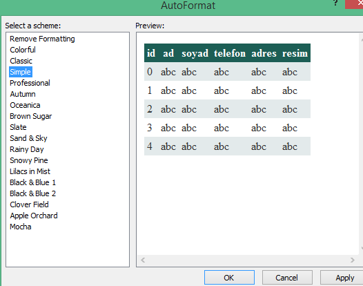Select Black & Blue 1 scheme
Screen dimensions: 363x286
(32, 182)
